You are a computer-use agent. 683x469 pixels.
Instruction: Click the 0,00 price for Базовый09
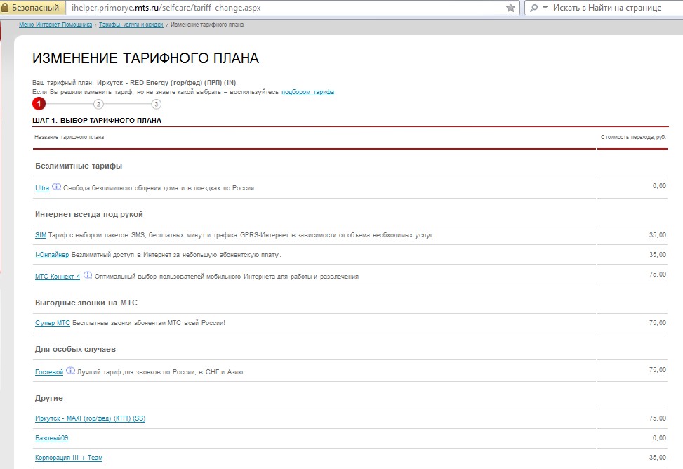pos(659,437)
